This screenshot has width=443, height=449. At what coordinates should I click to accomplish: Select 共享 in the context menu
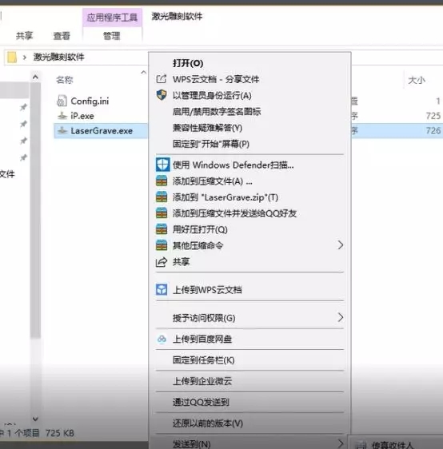(181, 261)
